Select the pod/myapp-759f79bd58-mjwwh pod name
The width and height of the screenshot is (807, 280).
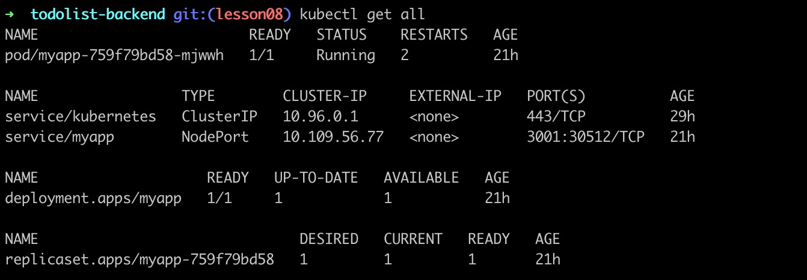coord(114,55)
